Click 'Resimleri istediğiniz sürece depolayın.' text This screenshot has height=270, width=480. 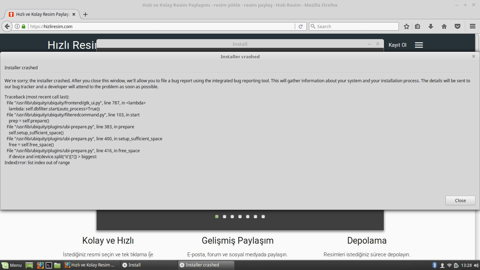tap(367, 254)
